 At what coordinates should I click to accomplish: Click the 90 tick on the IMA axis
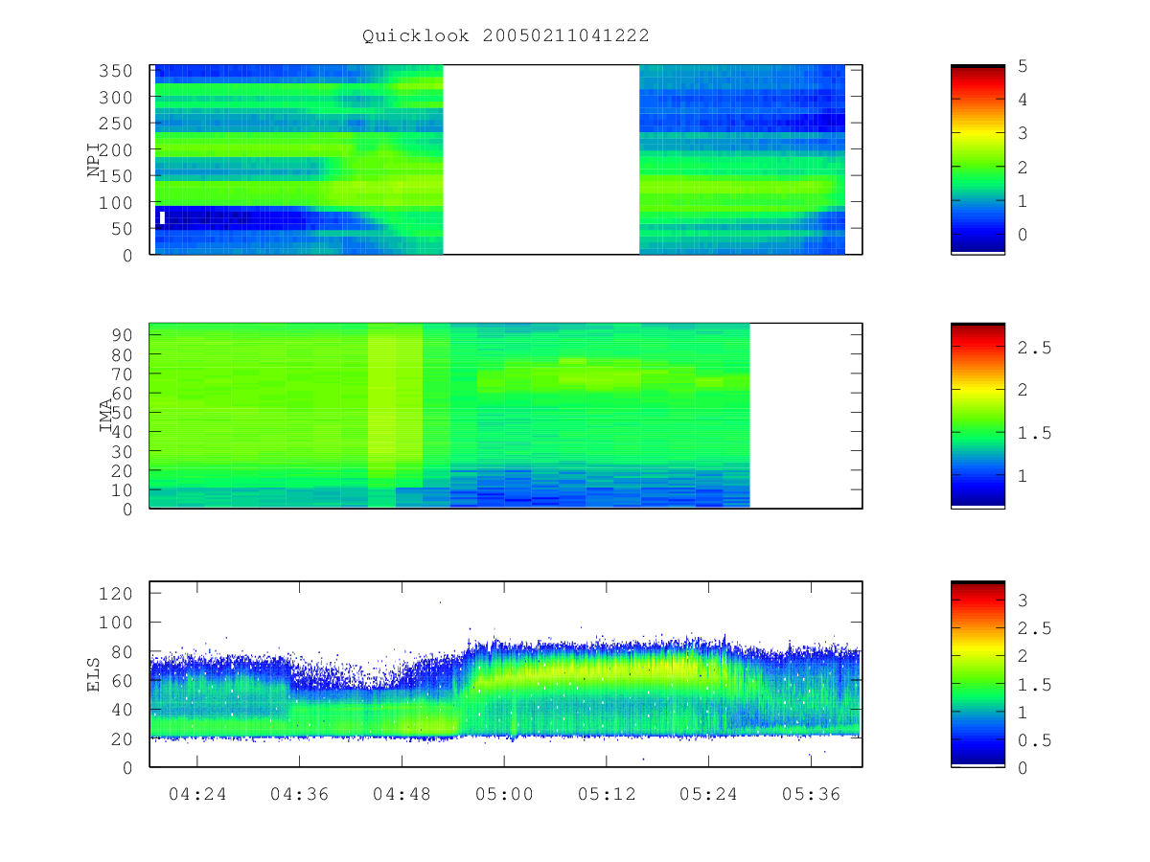click(x=123, y=334)
